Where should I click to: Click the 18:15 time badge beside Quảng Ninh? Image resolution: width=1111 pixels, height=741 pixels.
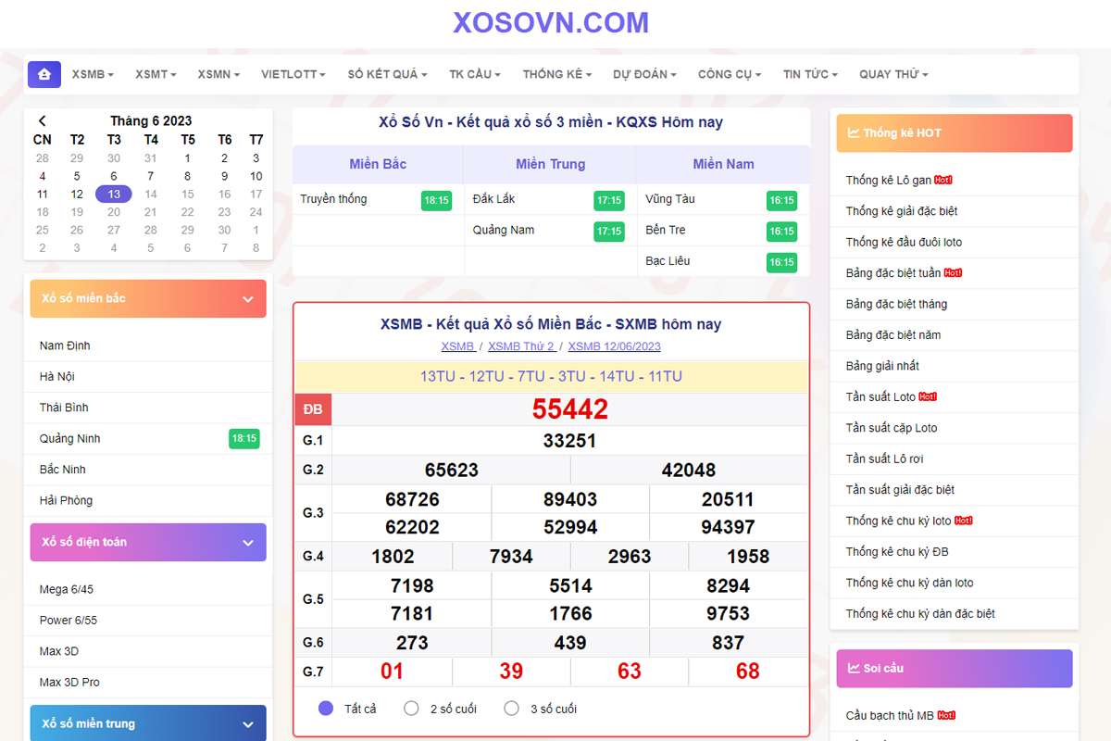click(x=244, y=438)
